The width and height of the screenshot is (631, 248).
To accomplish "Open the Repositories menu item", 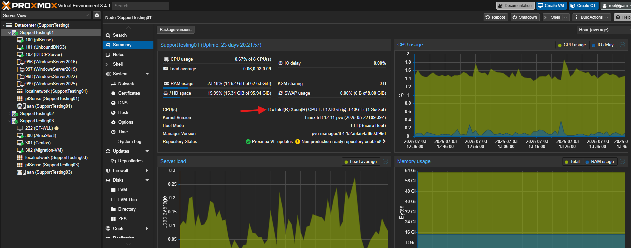I will [x=128, y=161].
